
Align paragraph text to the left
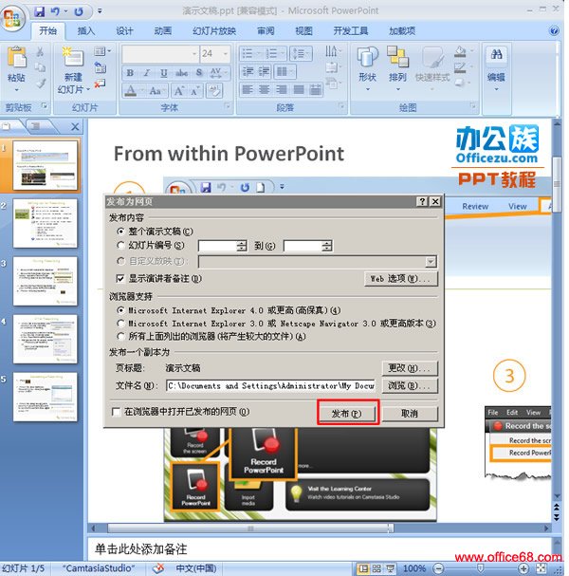coord(248,89)
